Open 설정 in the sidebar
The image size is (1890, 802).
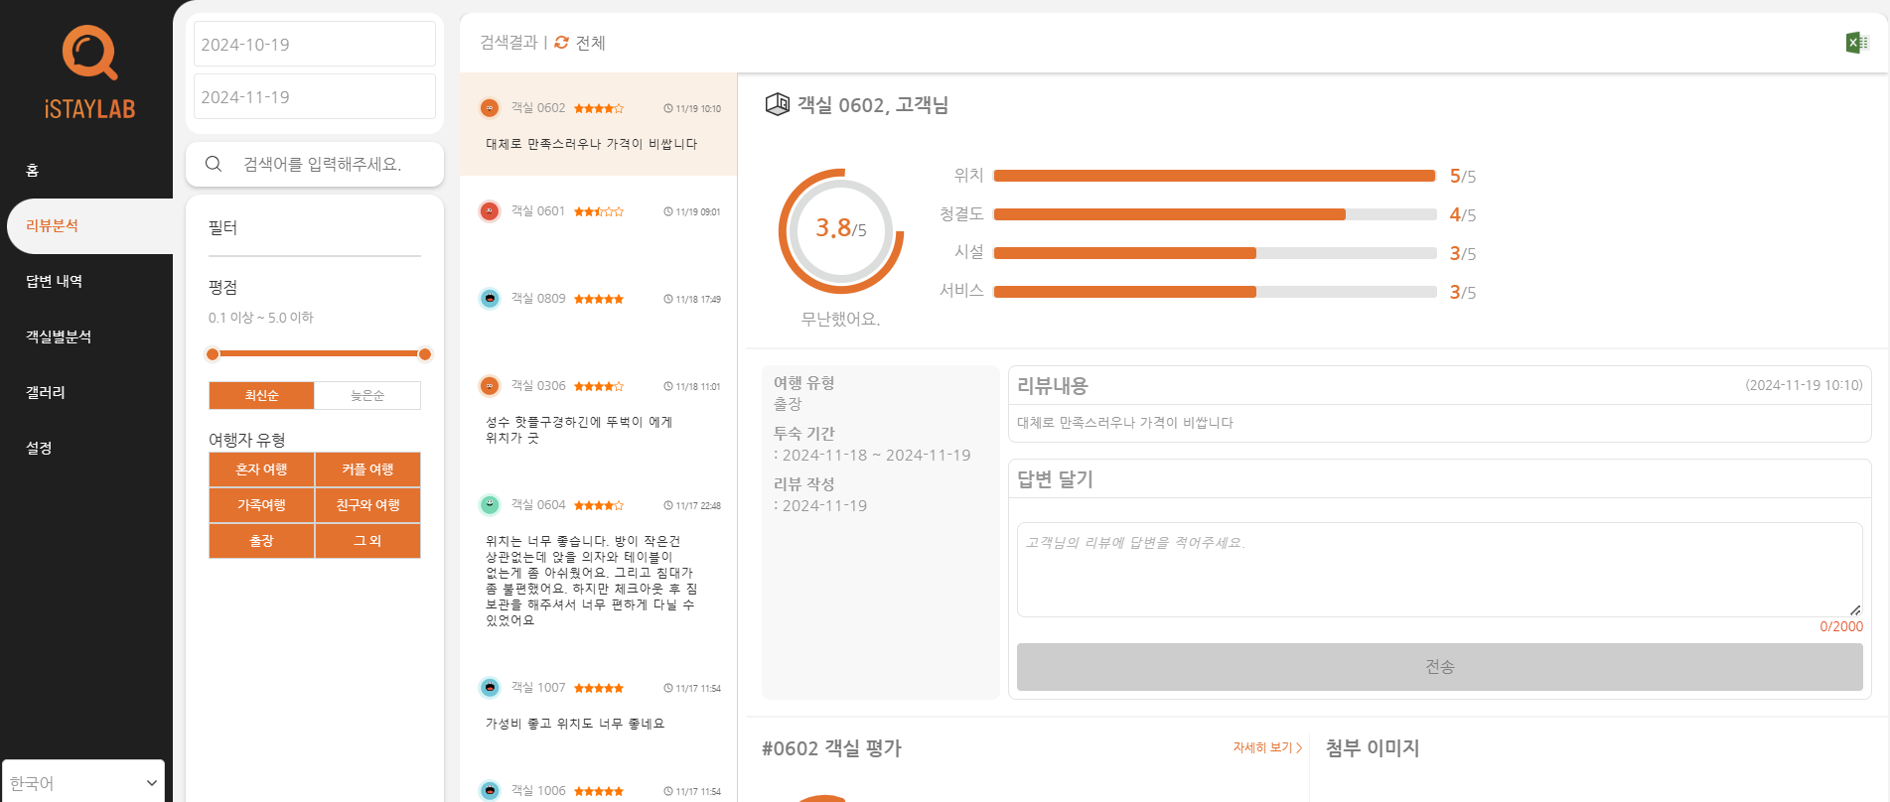(39, 449)
